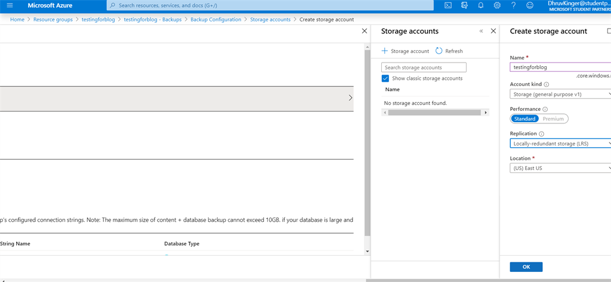The width and height of the screenshot is (611, 282).
Task: Click the down arrow of Backup Configuration scrollbar
Action: (x=367, y=252)
